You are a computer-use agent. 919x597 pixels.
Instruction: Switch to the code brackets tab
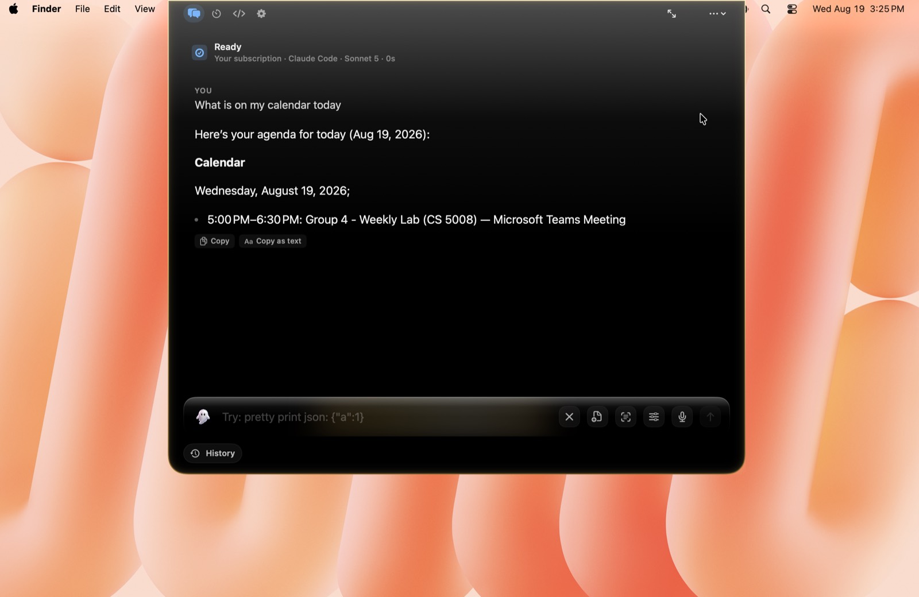[x=239, y=14]
